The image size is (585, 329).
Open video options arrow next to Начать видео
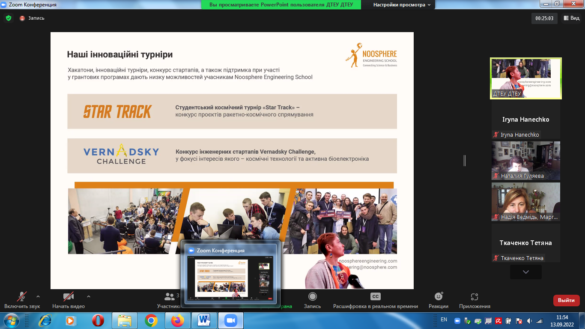pyautogui.click(x=89, y=296)
